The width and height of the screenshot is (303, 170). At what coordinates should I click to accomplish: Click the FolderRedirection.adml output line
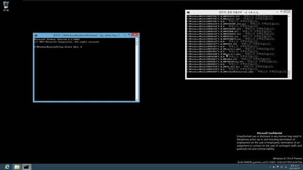click(x=237, y=72)
